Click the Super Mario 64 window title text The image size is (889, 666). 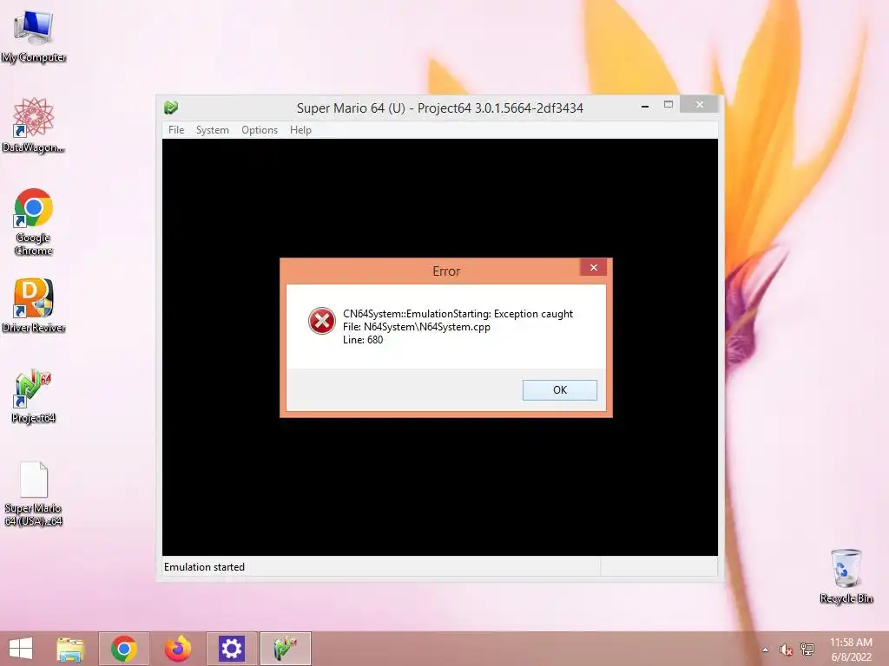tap(440, 108)
